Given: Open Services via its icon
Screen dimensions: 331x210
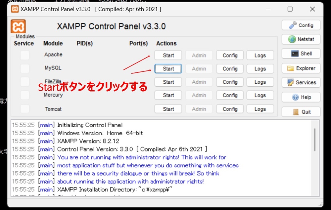Looking at the screenshot, I should [x=301, y=82].
